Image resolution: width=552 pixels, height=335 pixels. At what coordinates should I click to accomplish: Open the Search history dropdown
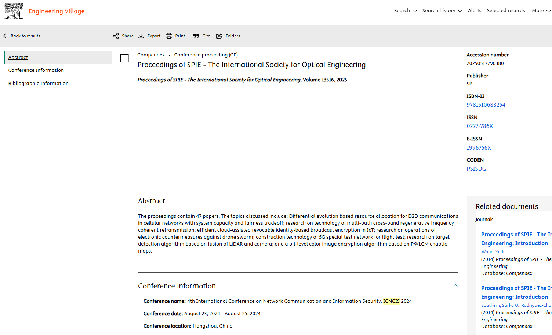442,11
